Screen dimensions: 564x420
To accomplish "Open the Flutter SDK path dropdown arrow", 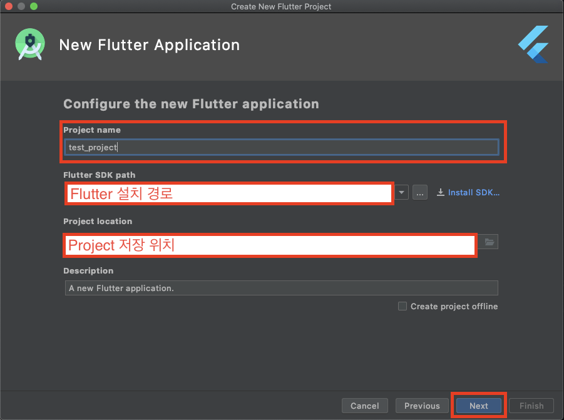I will (x=401, y=192).
